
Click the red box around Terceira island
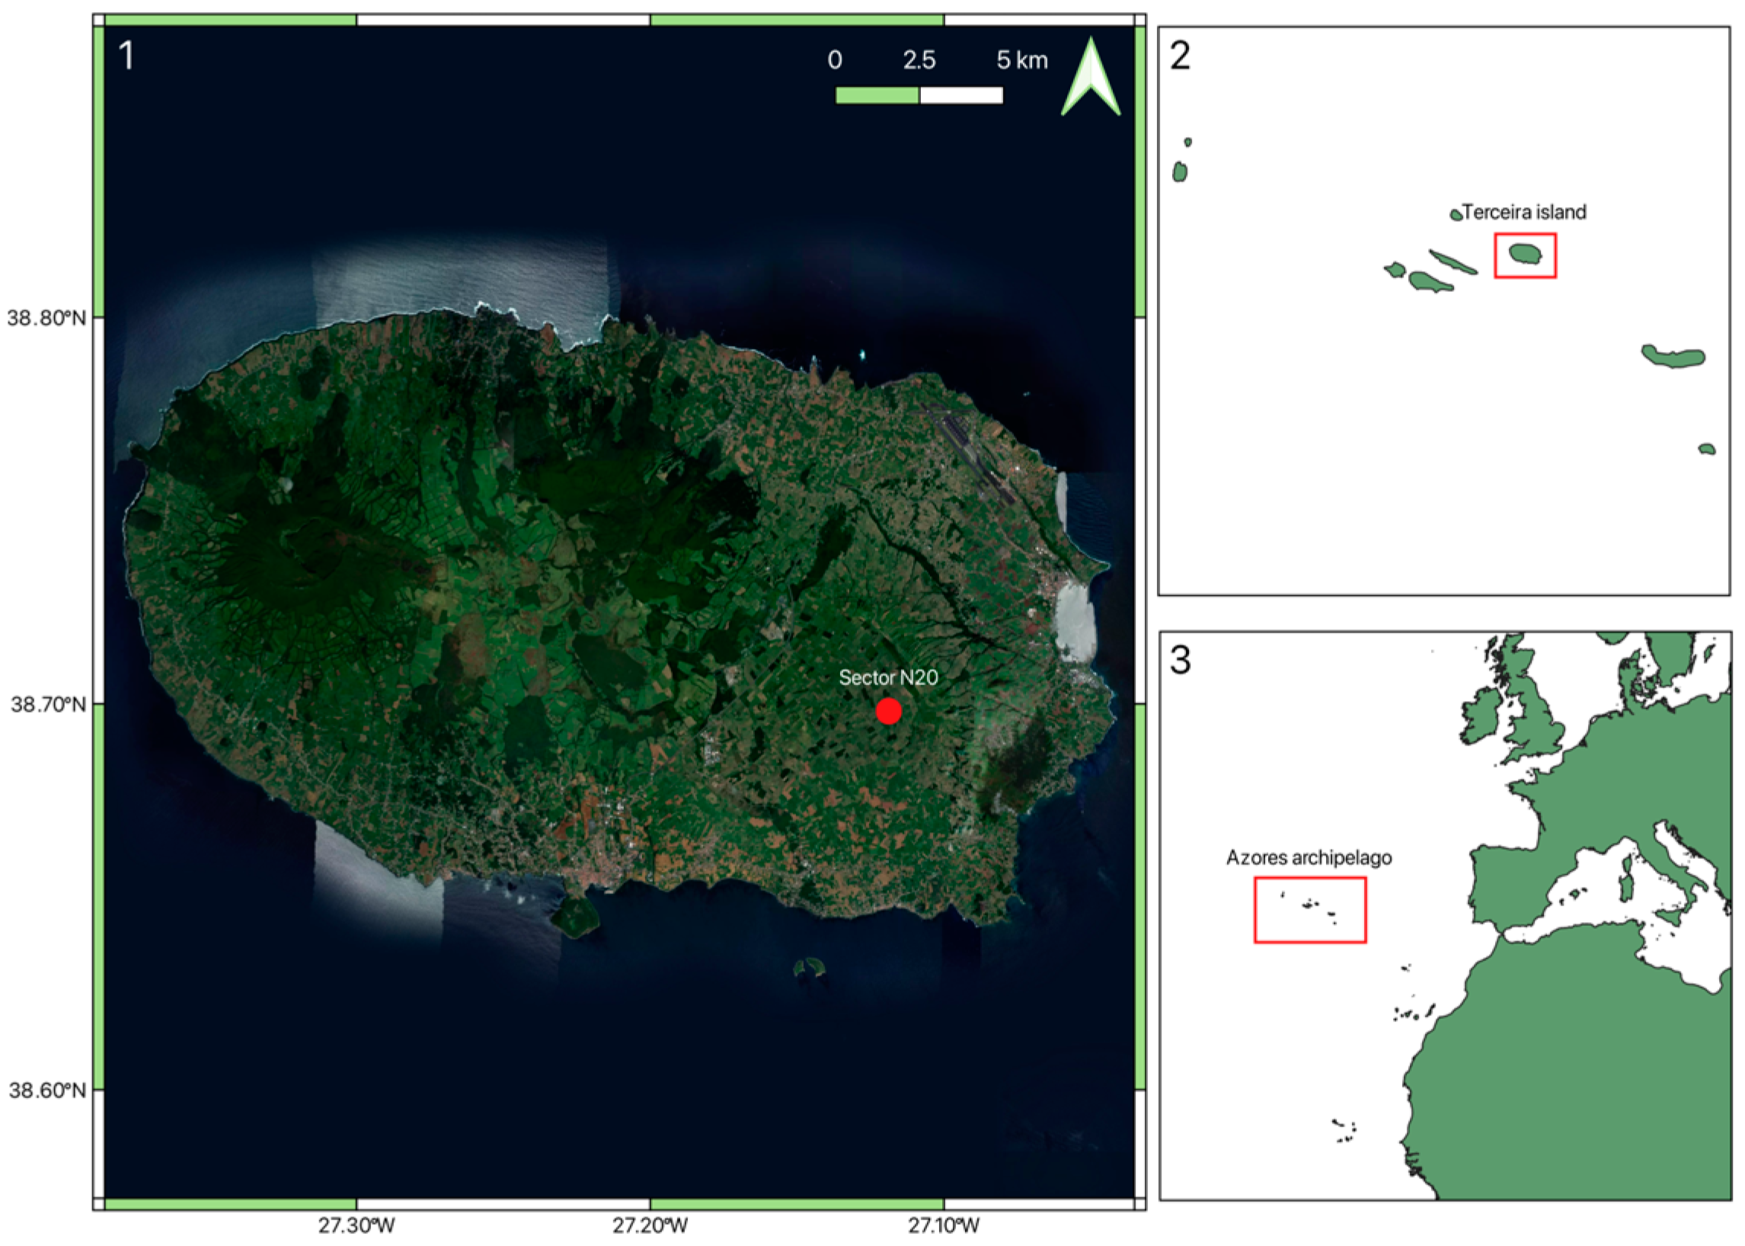click(x=1525, y=255)
